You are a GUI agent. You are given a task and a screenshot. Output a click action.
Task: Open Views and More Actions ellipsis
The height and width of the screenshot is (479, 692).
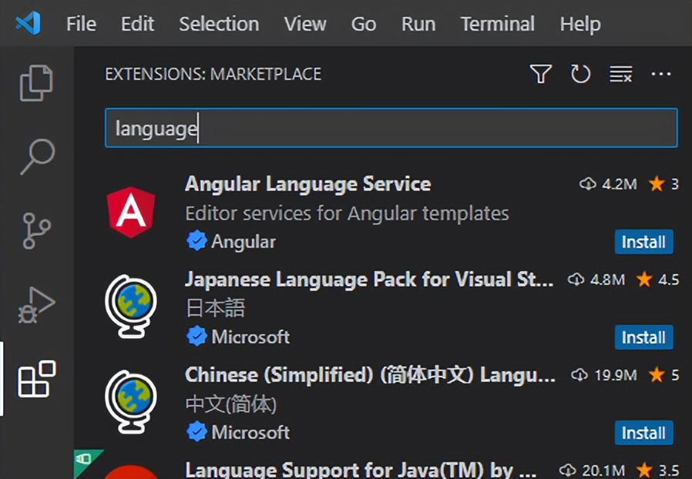pyautogui.click(x=661, y=74)
